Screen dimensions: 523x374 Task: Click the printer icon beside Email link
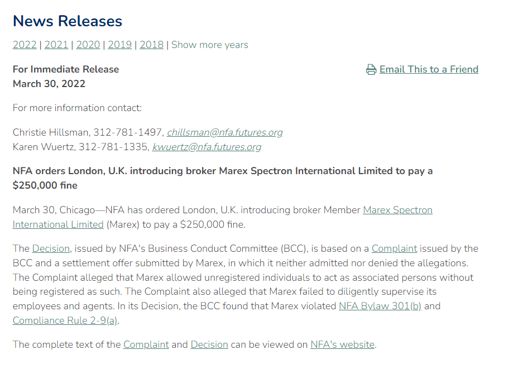pos(371,70)
